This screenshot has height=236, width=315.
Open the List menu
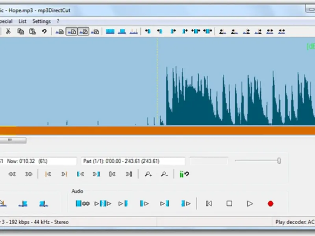(x=22, y=21)
